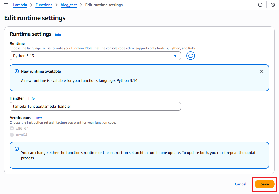Image resolution: width=279 pixels, height=194 pixels.
Task: Open Info link next to Architecture
Action: point(39,118)
